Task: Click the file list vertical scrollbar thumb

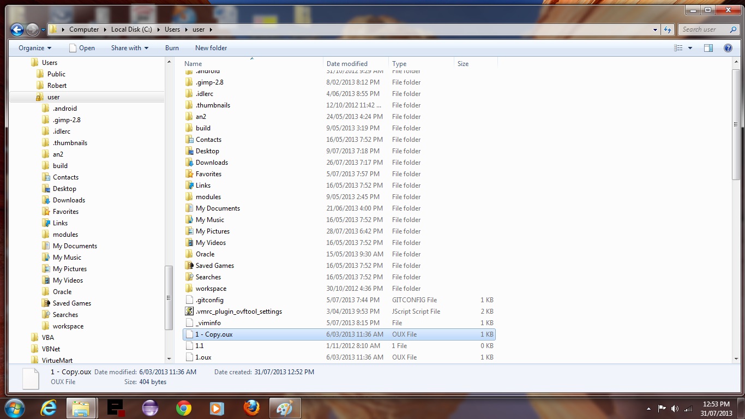Action: coord(736,125)
